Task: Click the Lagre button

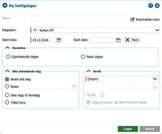Action: point(128,129)
